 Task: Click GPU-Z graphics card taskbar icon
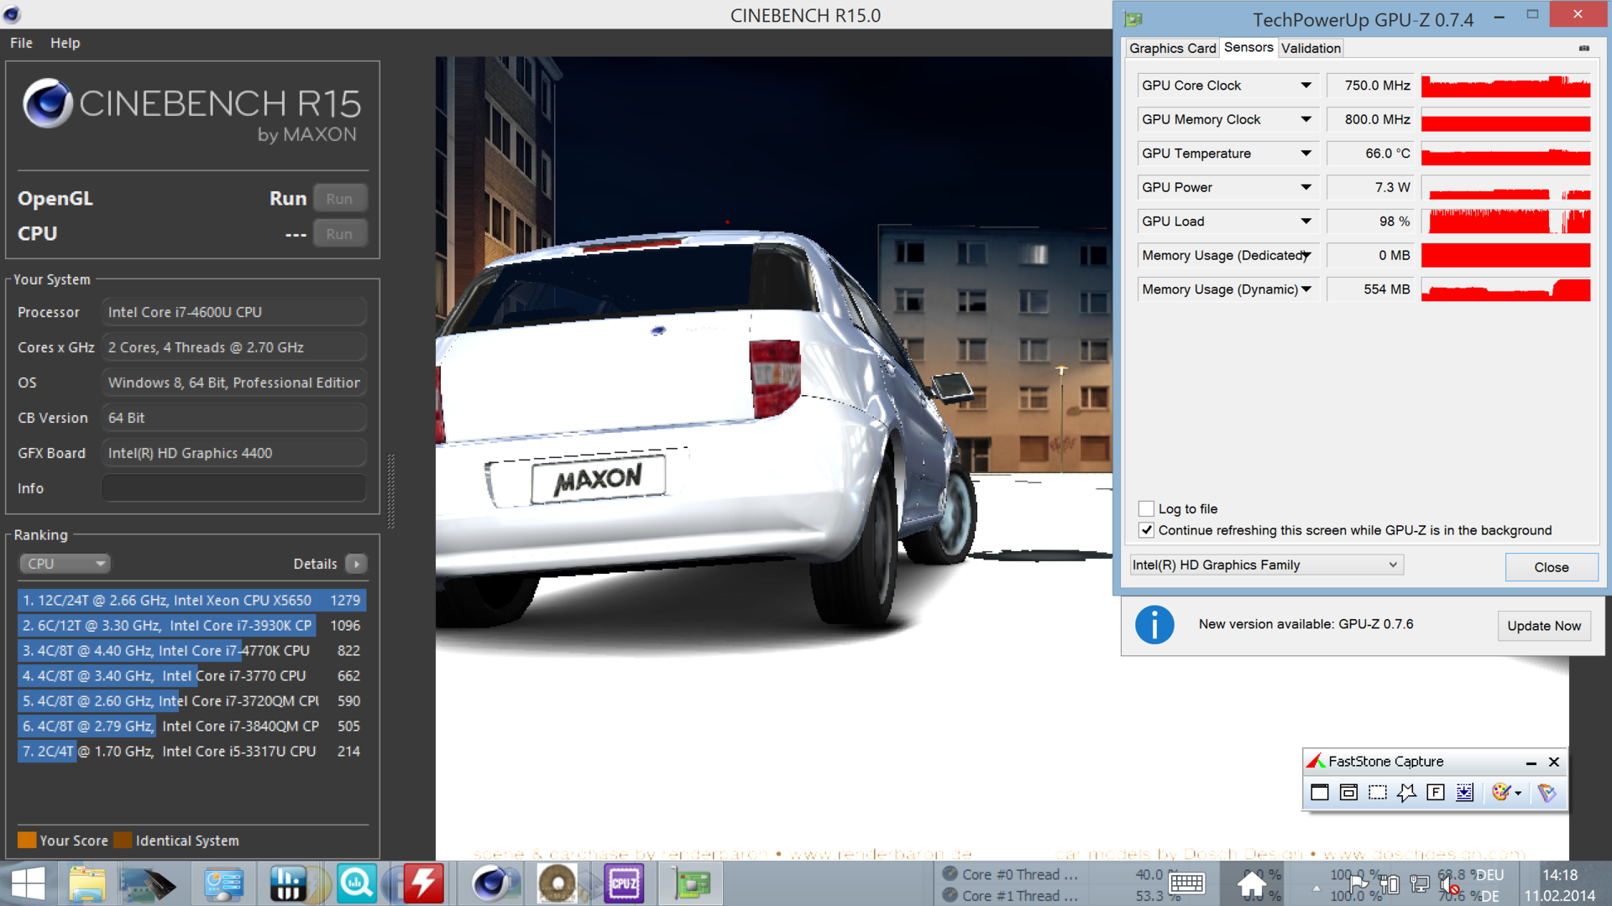(x=691, y=884)
